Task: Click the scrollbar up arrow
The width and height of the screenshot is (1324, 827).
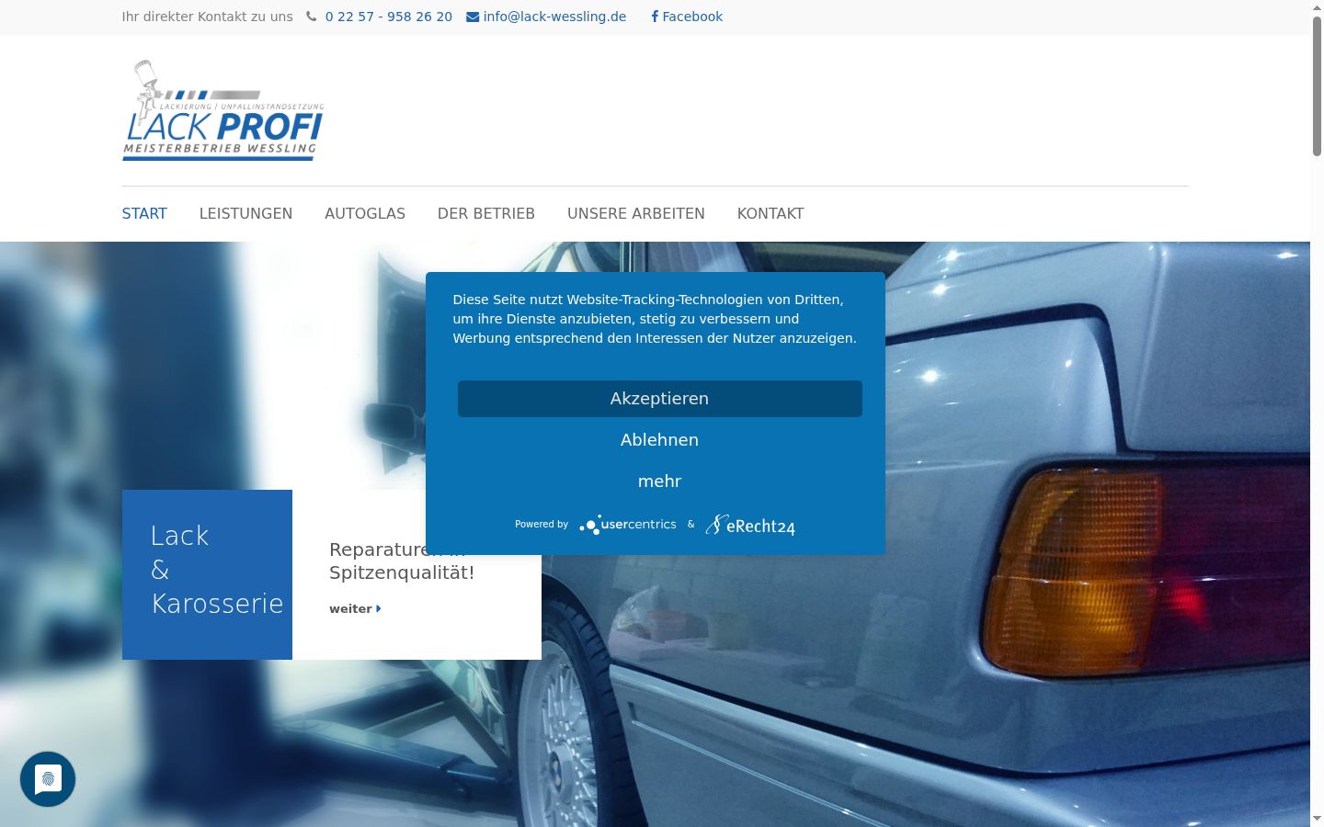Action: click(1317, 7)
